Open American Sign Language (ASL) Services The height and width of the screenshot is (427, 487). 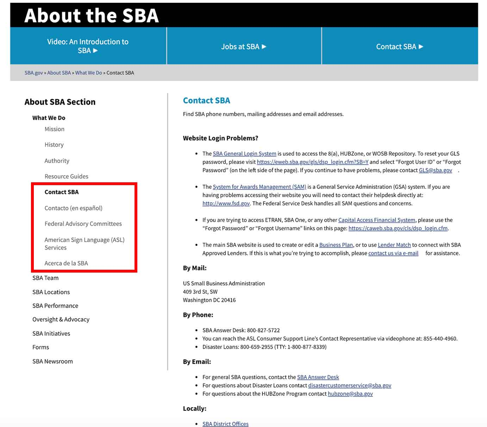pos(84,243)
